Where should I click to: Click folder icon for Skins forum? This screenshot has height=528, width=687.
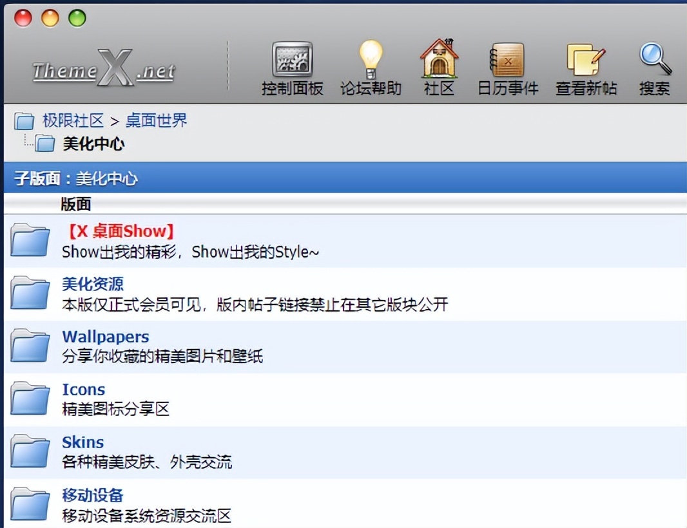[x=30, y=451]
